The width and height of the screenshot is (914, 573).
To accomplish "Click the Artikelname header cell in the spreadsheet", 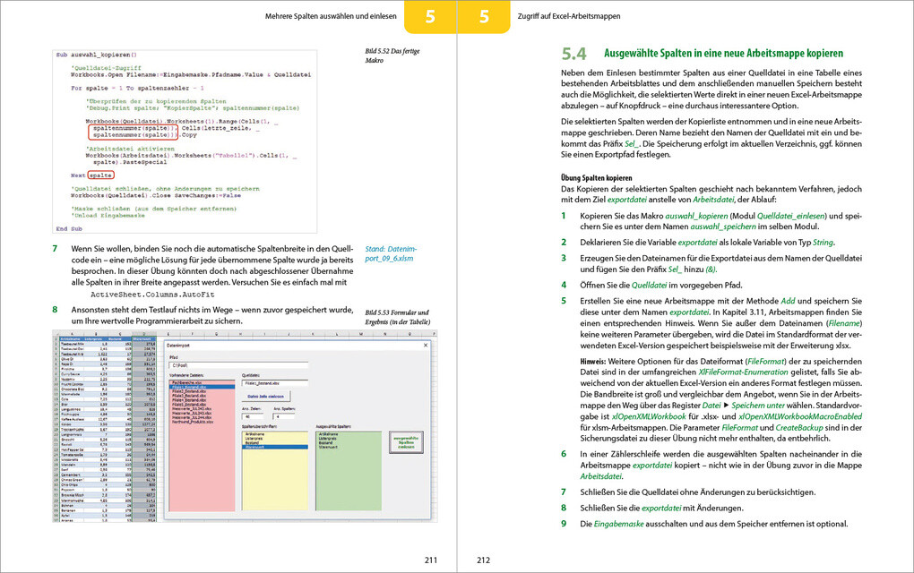I will [x=72, y=338].
